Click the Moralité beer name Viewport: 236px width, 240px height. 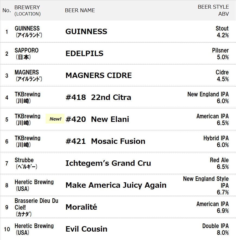point(81,207)
